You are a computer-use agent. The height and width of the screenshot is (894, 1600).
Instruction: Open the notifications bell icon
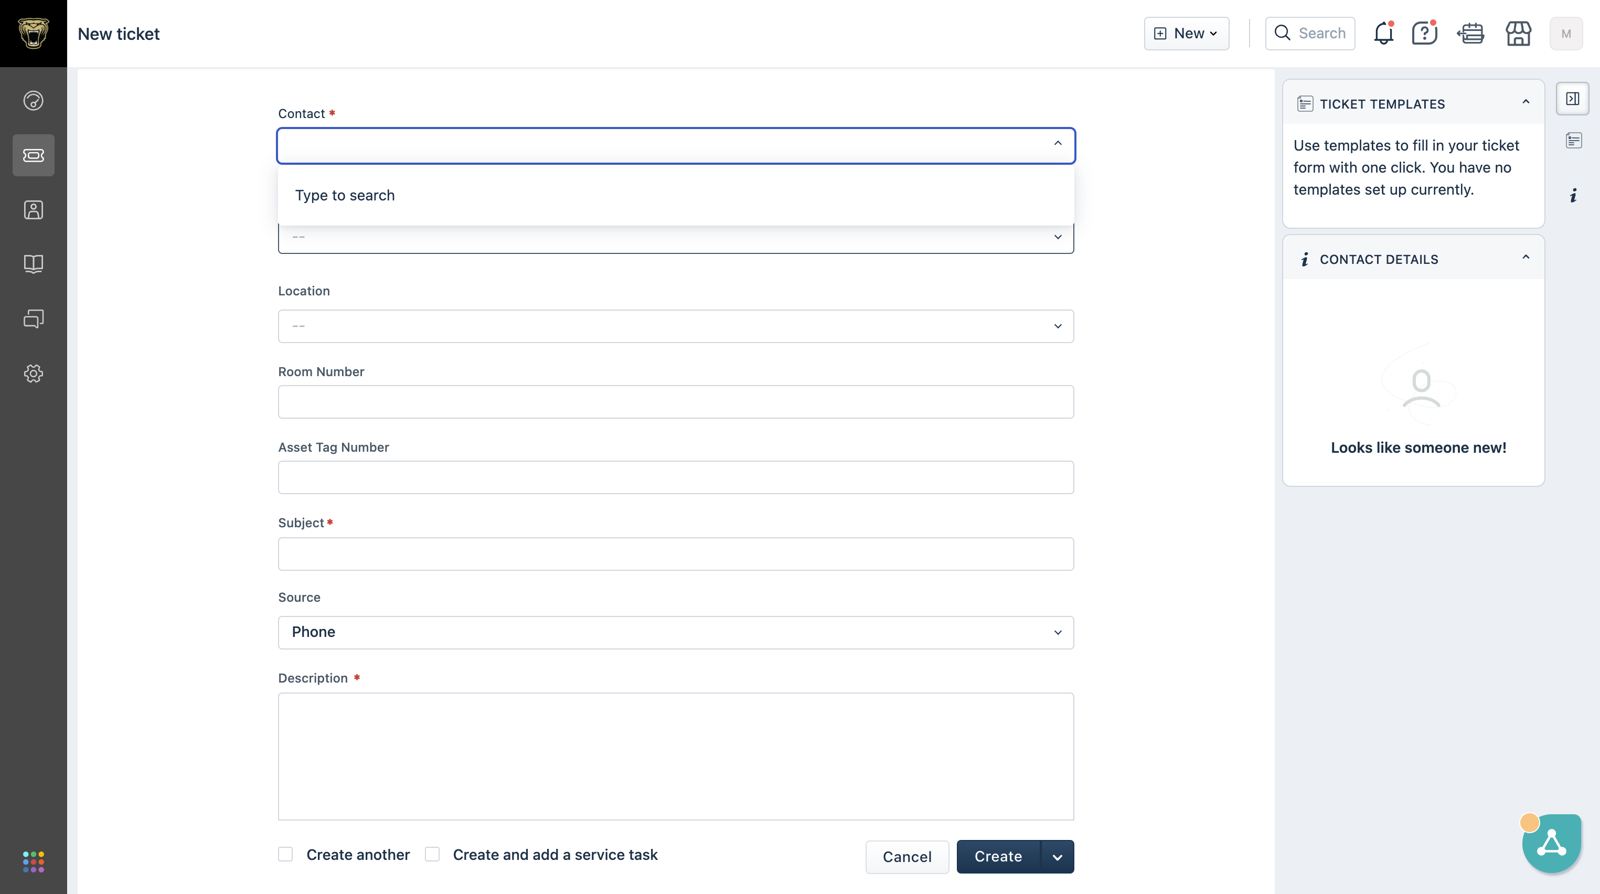point(1384,33)
